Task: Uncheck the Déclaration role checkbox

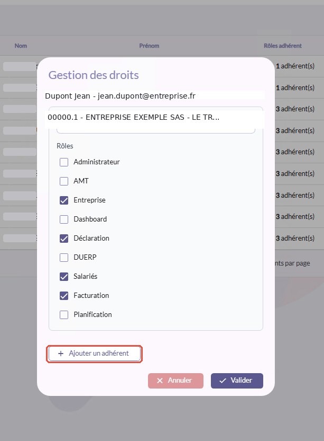Action: (x=64, y=239)
